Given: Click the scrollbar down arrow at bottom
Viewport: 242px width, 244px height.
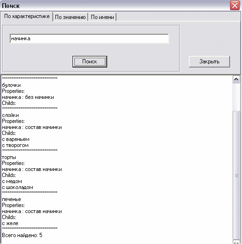Looking at the screenshot, I should click(236, 242).
